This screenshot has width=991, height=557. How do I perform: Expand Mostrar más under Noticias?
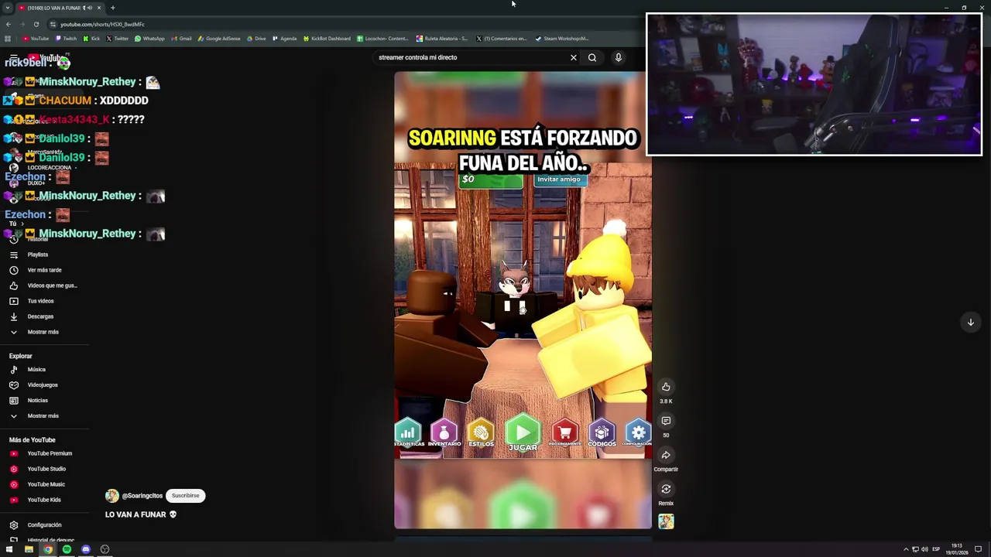(x=44, y=416)
